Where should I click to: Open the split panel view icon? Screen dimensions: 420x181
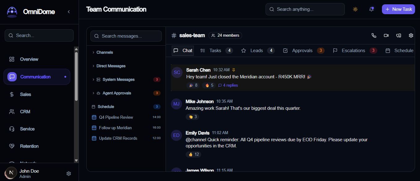(399, 35)
